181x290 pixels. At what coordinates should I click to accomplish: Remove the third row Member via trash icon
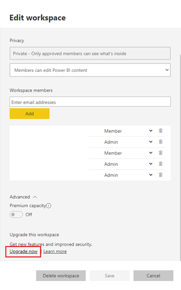tap(161, 153)
